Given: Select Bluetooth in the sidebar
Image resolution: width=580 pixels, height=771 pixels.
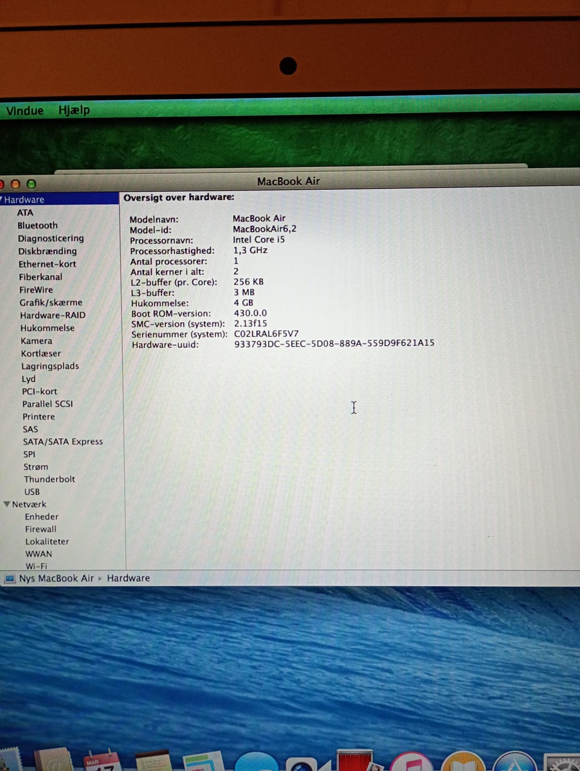Looking at the screenshot, I should [37, 226].
